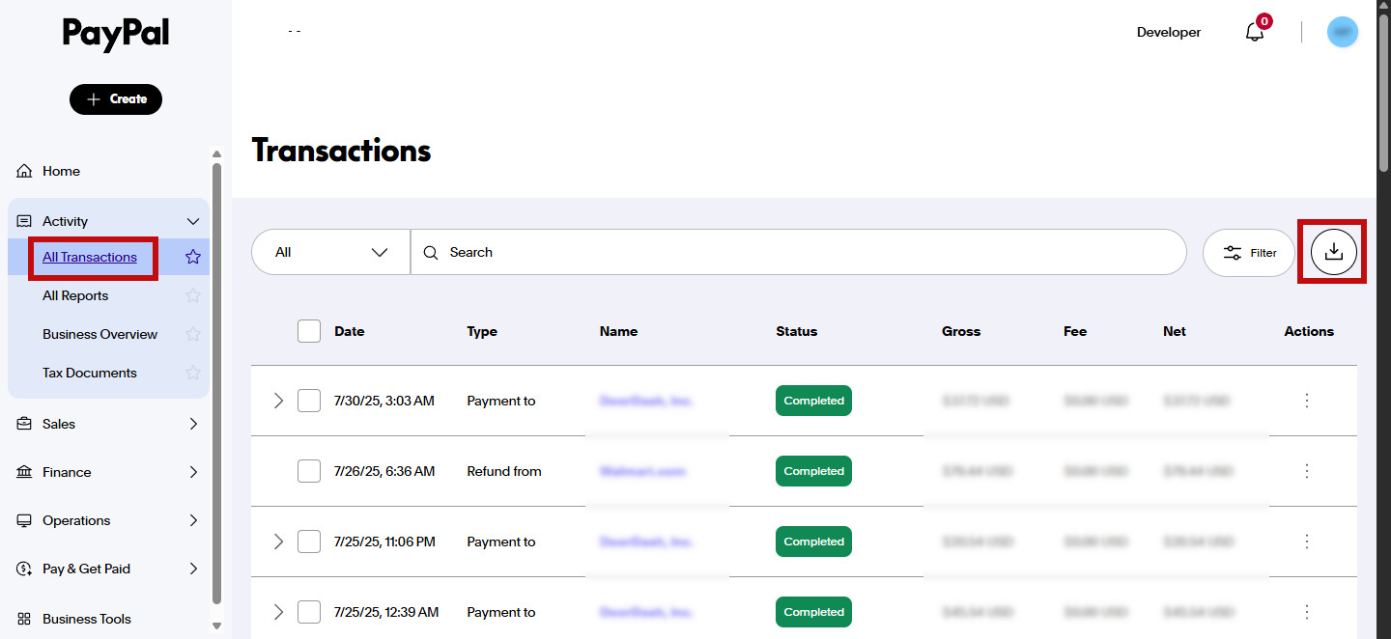Viewport: 1391px width, 639px height.
Task: Tick the select-all checkbox in table header
Action: (x=309, y=331)
